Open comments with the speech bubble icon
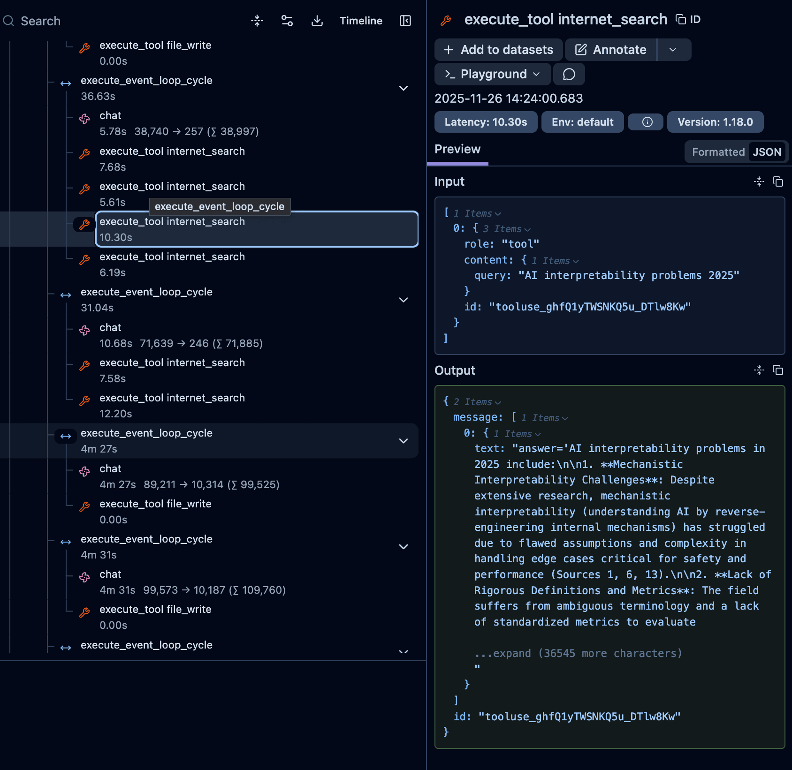 point(569,74)
